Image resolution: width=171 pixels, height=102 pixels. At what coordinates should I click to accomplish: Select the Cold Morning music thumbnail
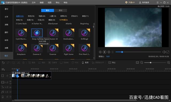[21, 33]
